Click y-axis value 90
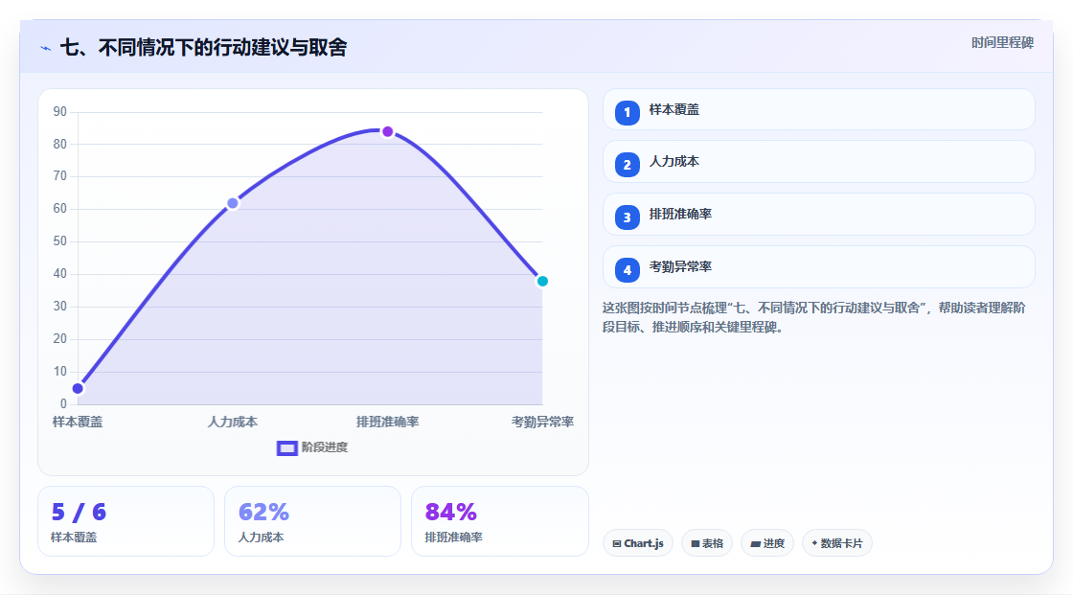1073x595 pixels. click(60, 111)
